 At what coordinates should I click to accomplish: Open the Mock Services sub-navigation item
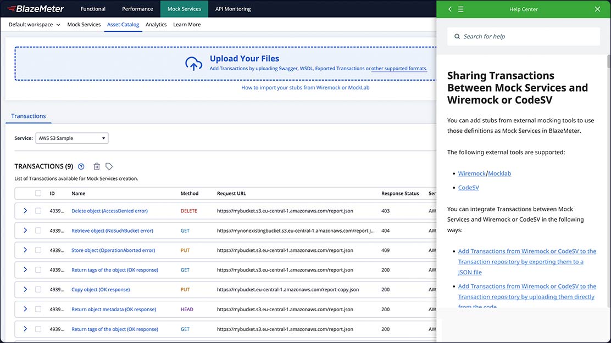click(x=84, y=25)
